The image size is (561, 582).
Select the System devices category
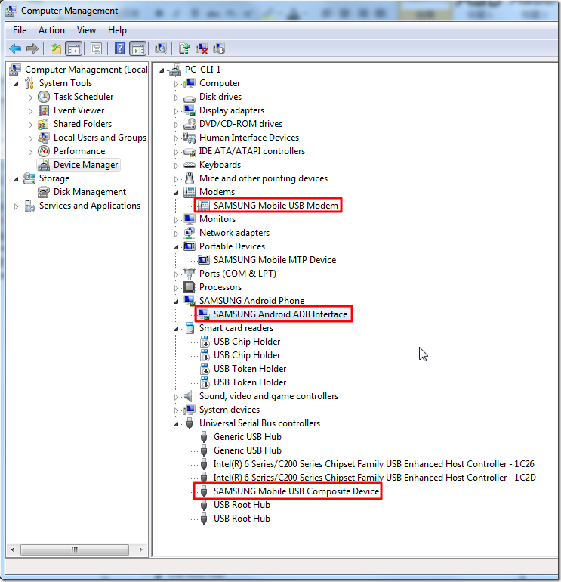point(230,410)
